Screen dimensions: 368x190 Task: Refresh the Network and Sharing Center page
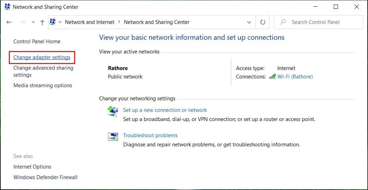click(x=263, y=22)
